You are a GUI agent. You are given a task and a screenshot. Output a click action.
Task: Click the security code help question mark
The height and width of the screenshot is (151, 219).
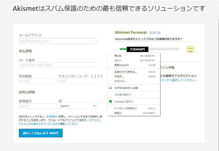point(98,76)
